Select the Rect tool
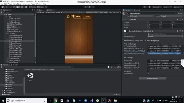 [18, 7]
